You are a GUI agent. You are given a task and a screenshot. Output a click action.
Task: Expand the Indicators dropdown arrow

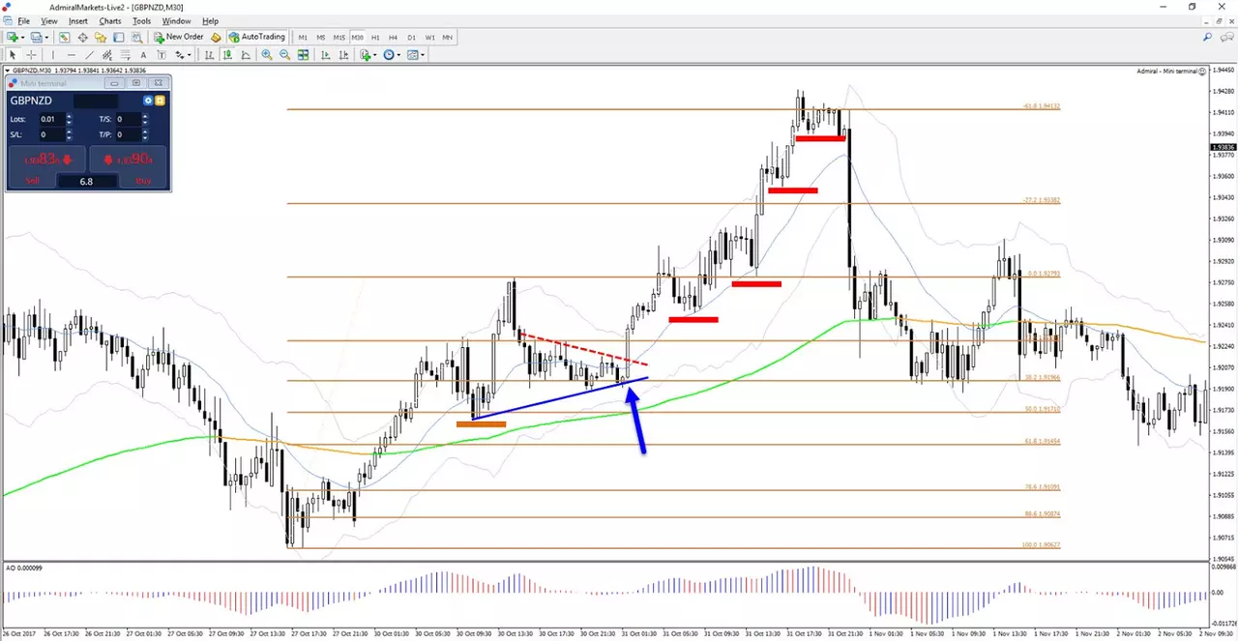pos(374,55)
